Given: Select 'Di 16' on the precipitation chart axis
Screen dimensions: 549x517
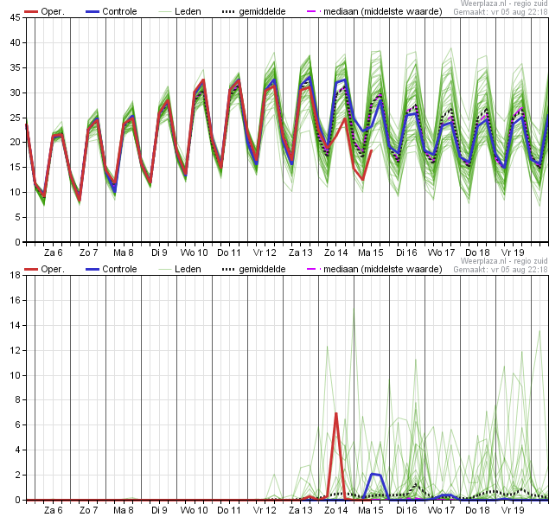Looking at the screenshot, I should [x=406, y=510].
